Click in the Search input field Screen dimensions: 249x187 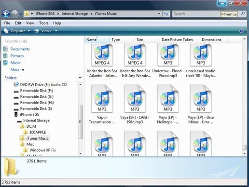(196, 14)
